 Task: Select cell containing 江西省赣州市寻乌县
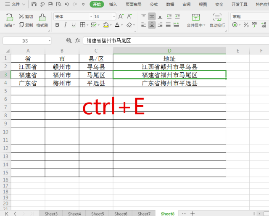[x=169, y=66]
